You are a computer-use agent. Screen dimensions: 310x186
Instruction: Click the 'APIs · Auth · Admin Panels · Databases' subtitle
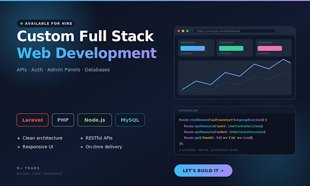coord(63,70)
